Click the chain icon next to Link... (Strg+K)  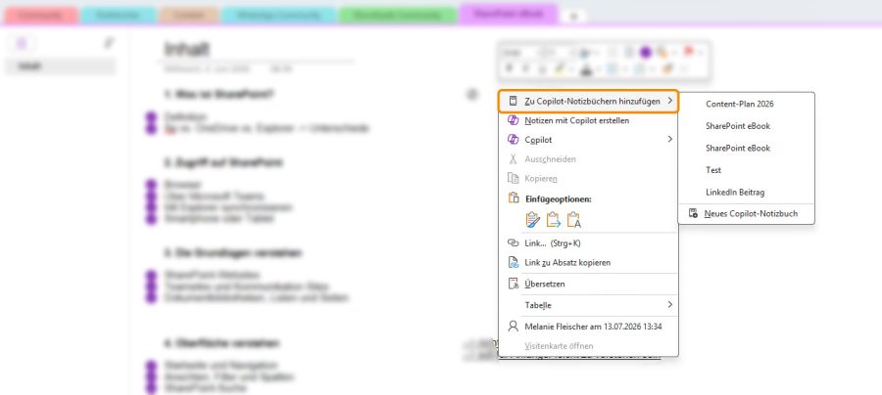pyautogui.click(x=513, y=242)
